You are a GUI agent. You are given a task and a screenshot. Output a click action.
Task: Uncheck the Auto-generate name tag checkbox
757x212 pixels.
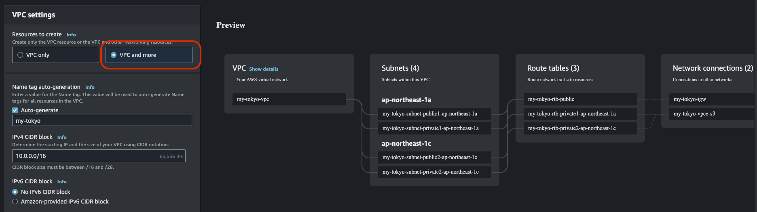point(15,110)
